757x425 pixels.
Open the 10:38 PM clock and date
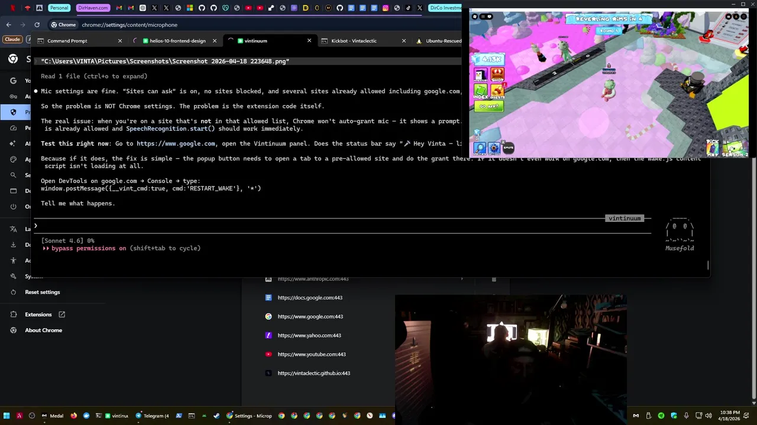pos(729,416)
